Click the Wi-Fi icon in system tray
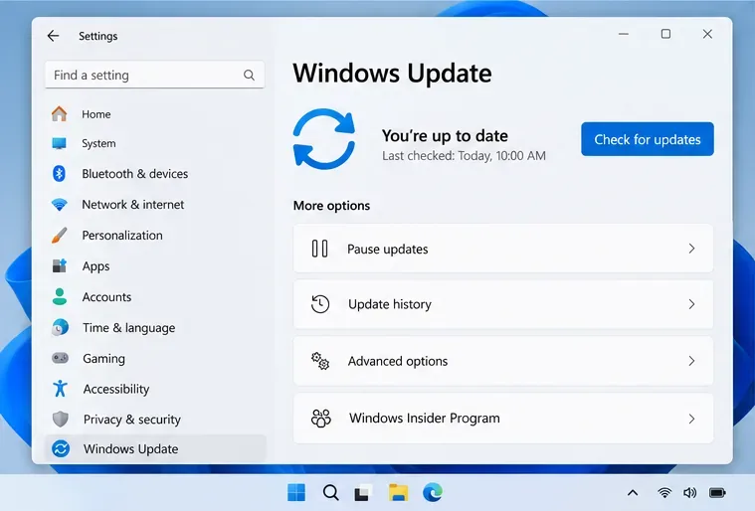The image size is (755, 511). click(x=664, y=493)
